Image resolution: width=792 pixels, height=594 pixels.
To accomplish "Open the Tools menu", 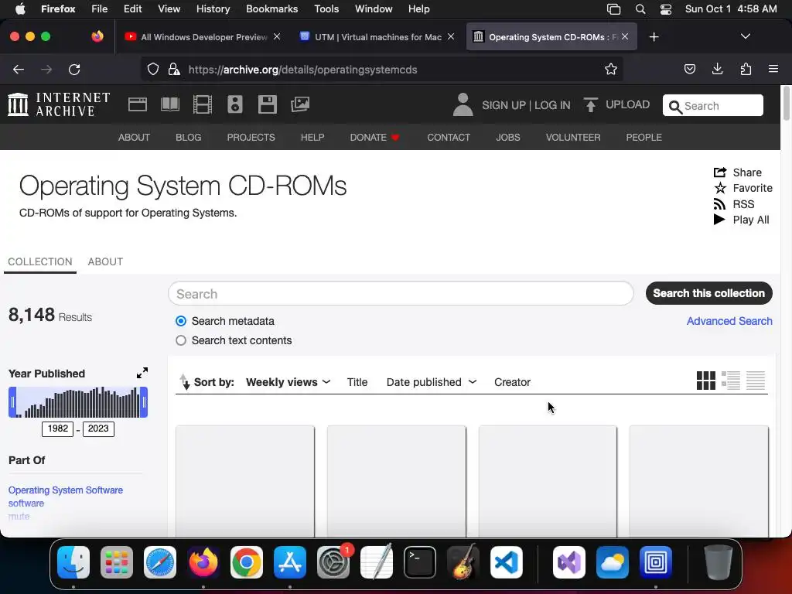I will click(x=326, y=9).
